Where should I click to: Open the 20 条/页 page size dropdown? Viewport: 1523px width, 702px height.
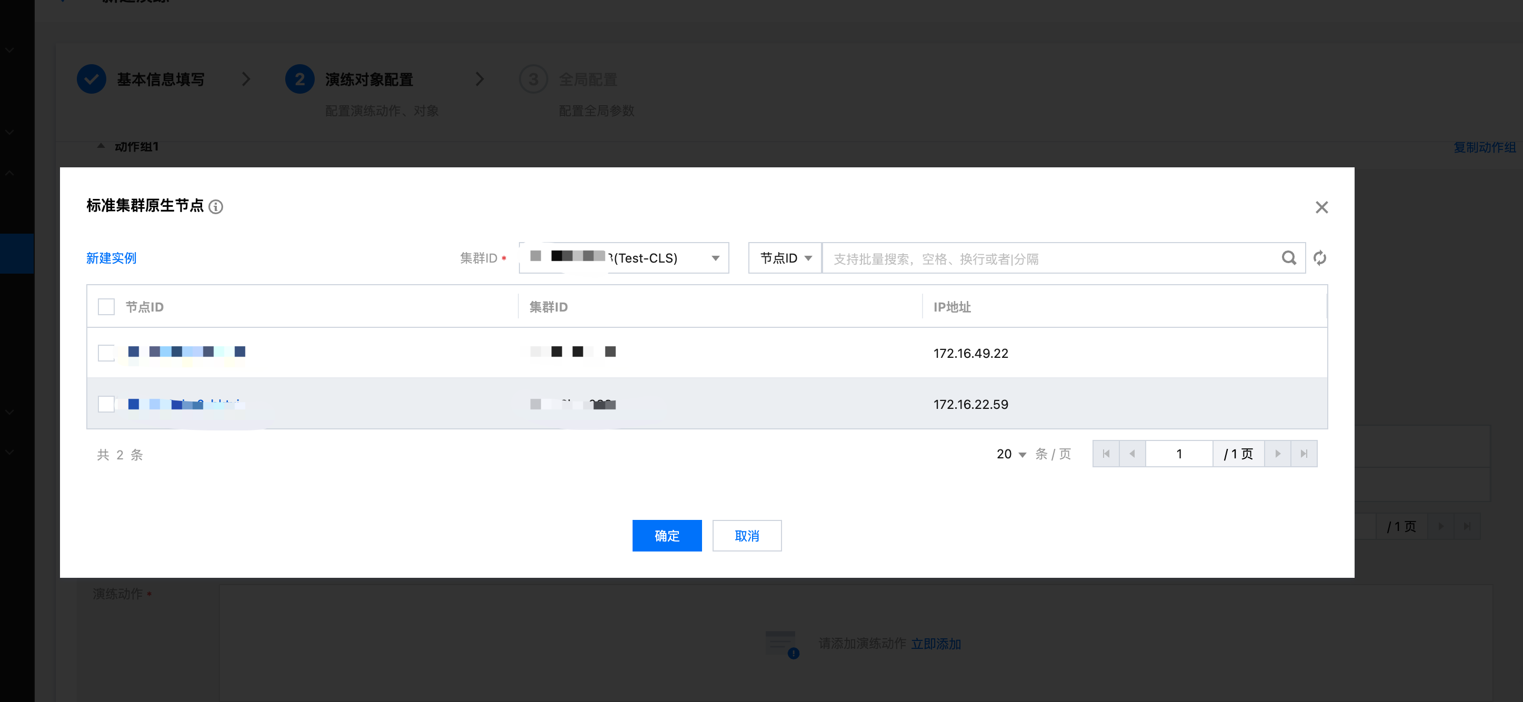pyautogui.click(x=1011, y=454)
